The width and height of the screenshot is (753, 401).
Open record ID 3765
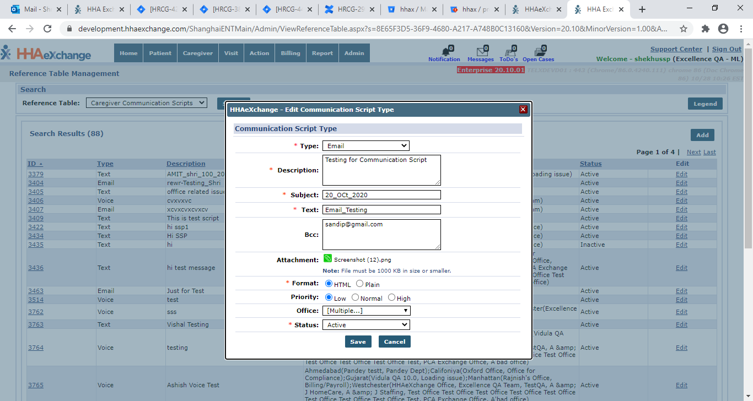pos(36,385)
